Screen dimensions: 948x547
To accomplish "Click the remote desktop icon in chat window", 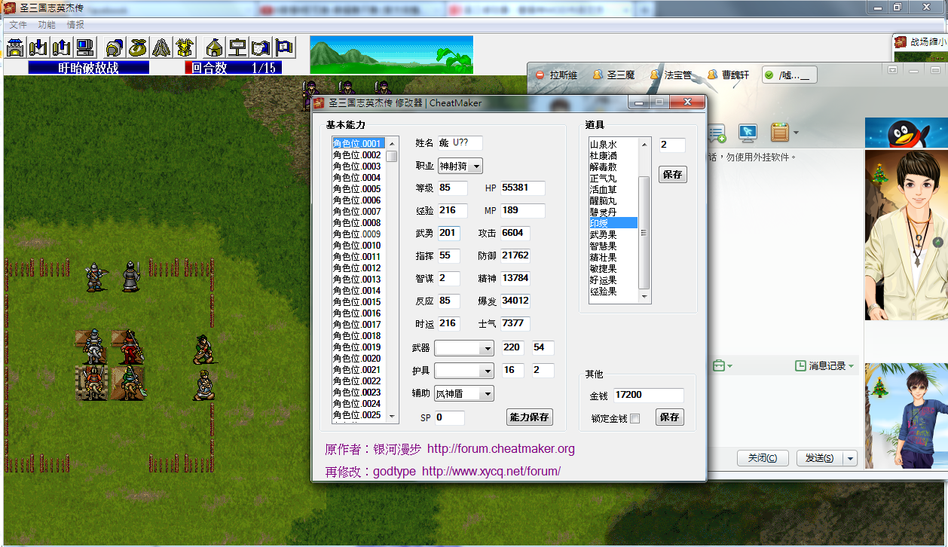I will point(747,133).
